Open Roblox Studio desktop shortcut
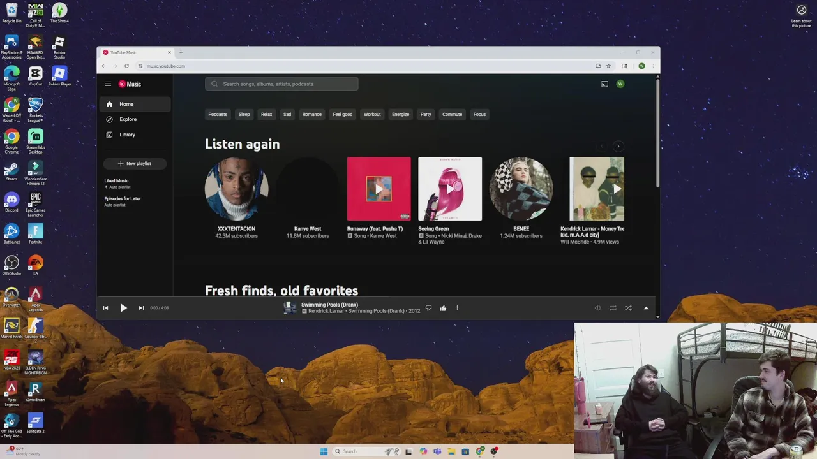Image resolution: width=817 pixels, height=459 pixels. pos(59,47)
